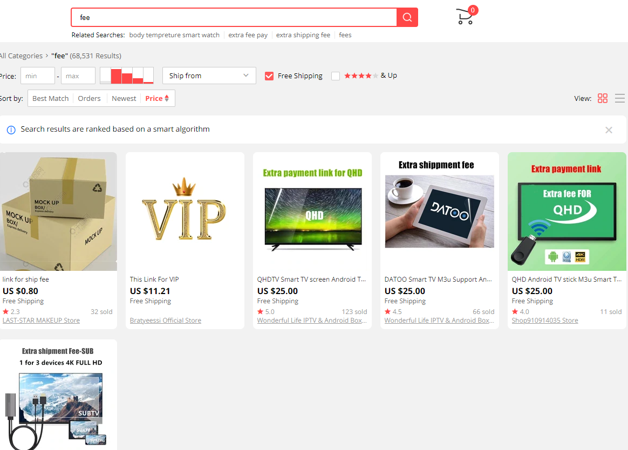Switch to list view icon
Image resolution: width=628 pixels, height=450 pixels.
(619, 98)
